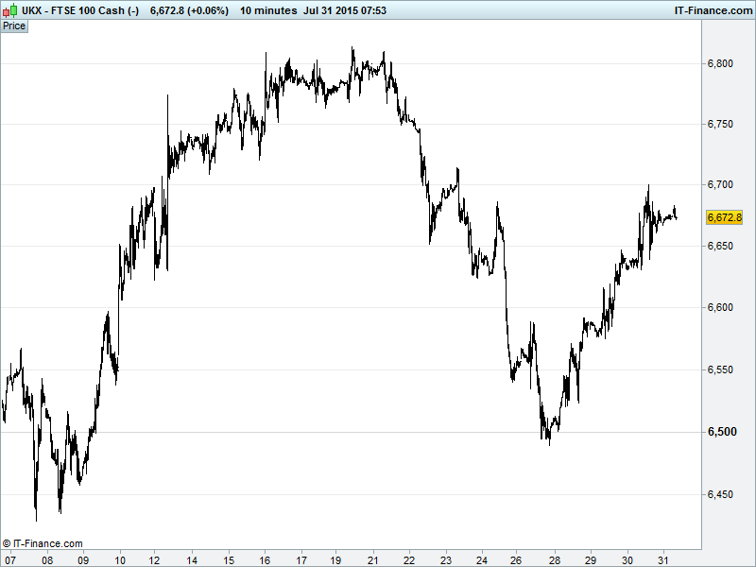The width and height of the screenshot is (756, 567).
Task: Select date 07 on the time axis
Action: point(11,558)
